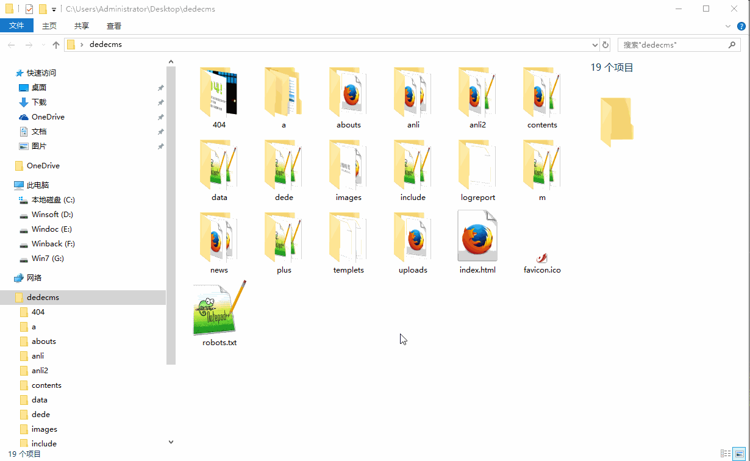Switch to large icons view in status bar
The image size is (750, 461).
[740, 454]
